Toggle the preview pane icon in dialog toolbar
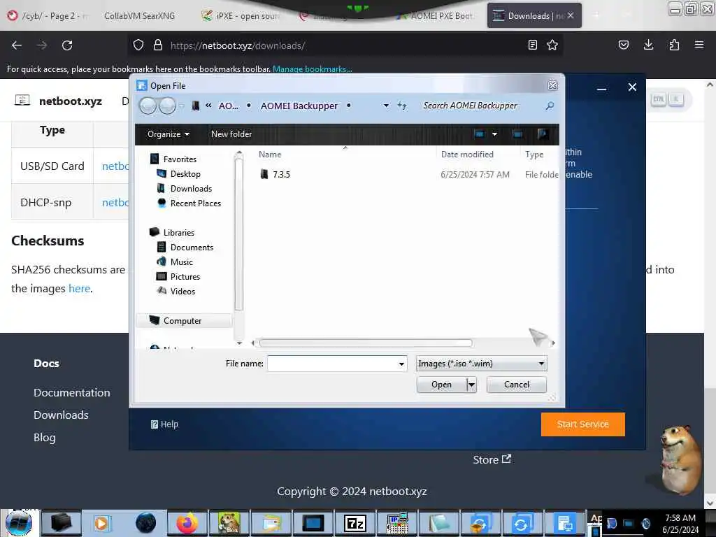 517,134
